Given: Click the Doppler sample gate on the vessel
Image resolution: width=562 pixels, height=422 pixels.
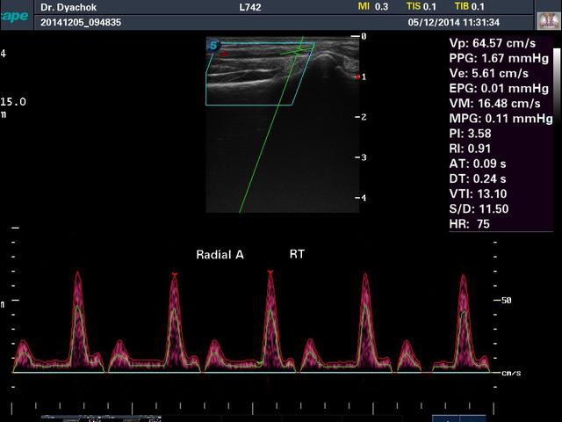Looking at the screenshot, I should click(296, 53).
